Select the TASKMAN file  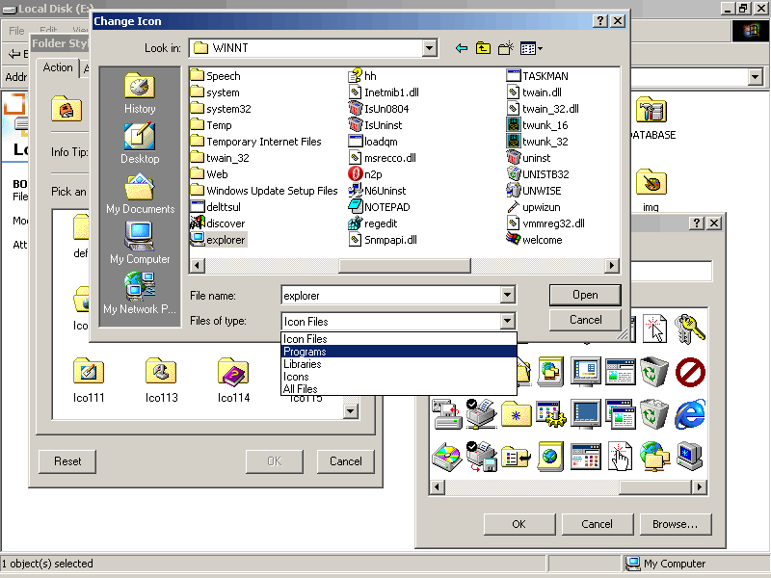pos(538,76)
